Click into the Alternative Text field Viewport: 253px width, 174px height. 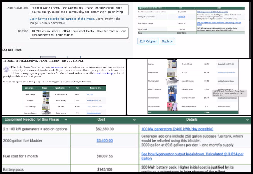click(79, 10)
